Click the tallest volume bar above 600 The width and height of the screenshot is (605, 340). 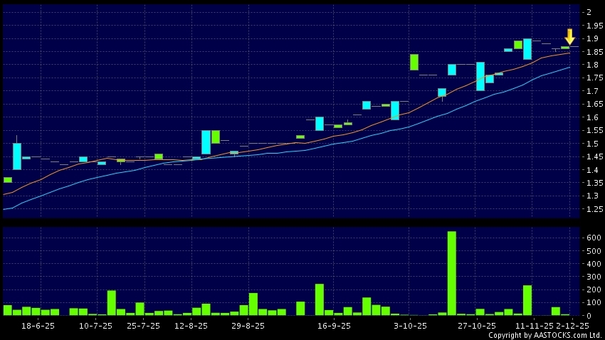(x=451, y=272)
